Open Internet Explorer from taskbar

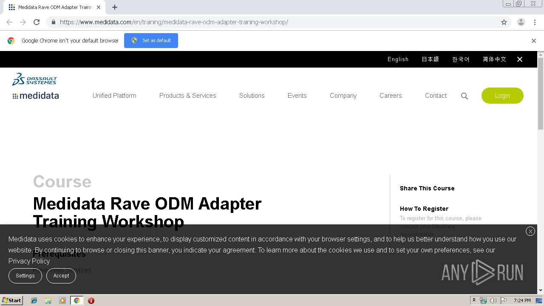tap(34, 300)
